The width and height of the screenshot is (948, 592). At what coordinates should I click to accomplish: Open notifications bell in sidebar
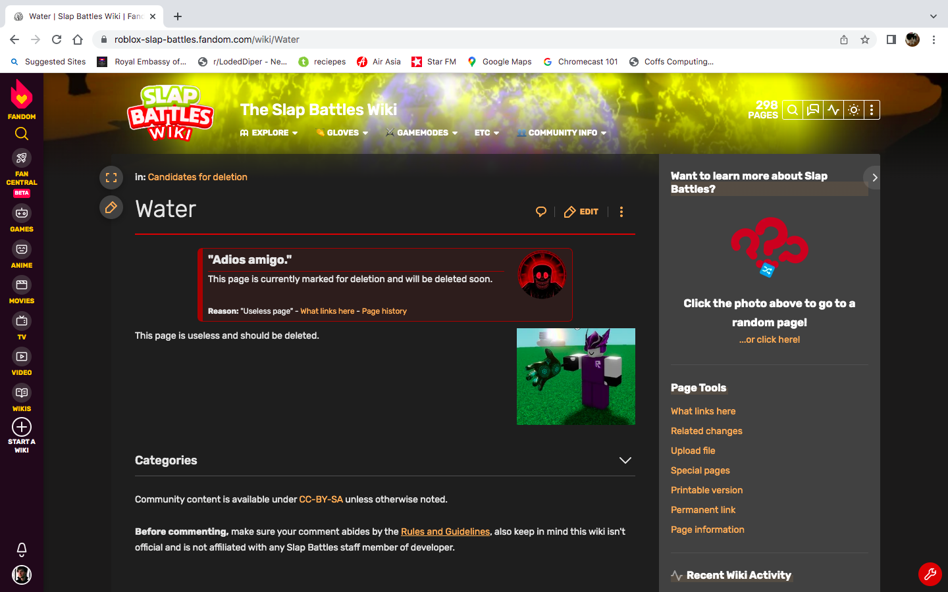22,549
